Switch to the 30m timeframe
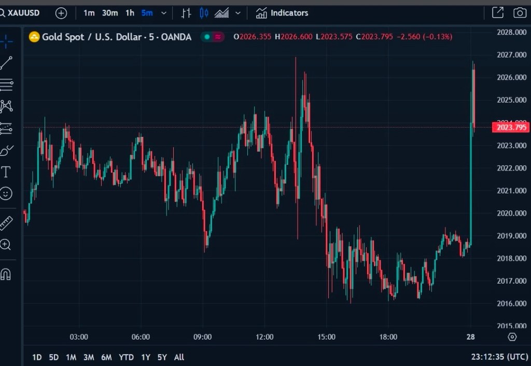Image resolution: width=531 pixels, height=366 pixels. pyautogui.click(x=109, y=13)
